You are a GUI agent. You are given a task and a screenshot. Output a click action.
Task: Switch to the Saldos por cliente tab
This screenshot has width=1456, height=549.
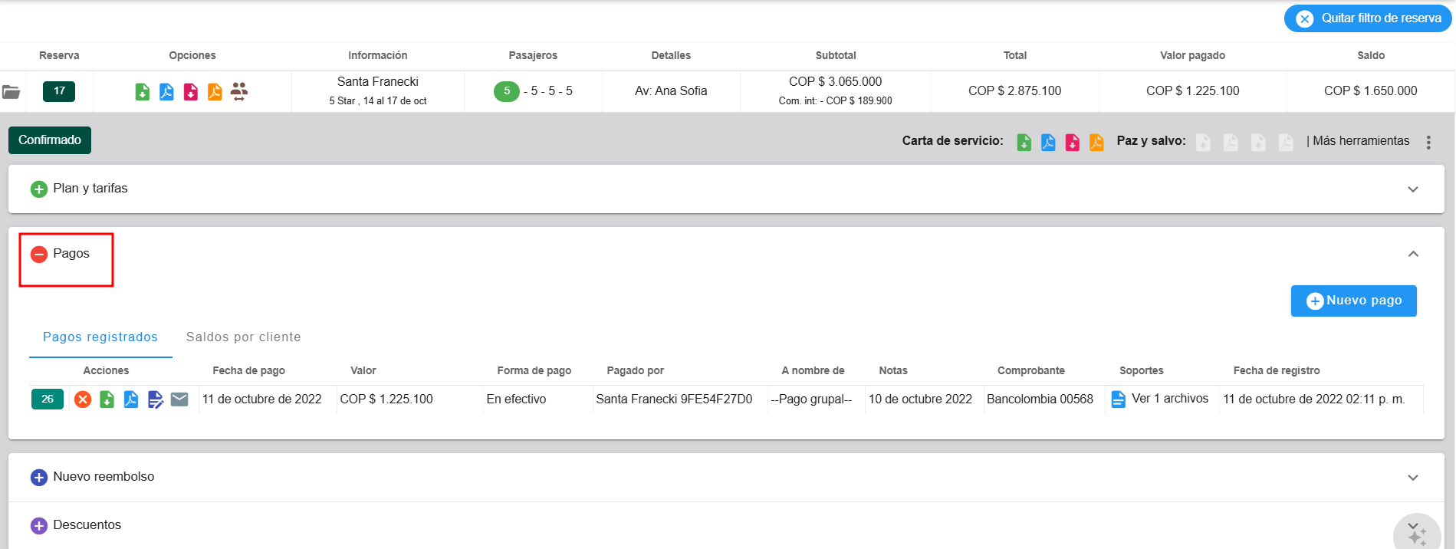click(x=243, y=337)
